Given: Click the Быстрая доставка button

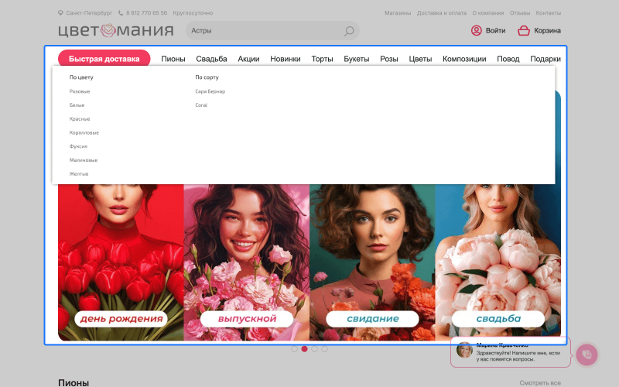Looking at the screenshot, I should tap(104, 59).
